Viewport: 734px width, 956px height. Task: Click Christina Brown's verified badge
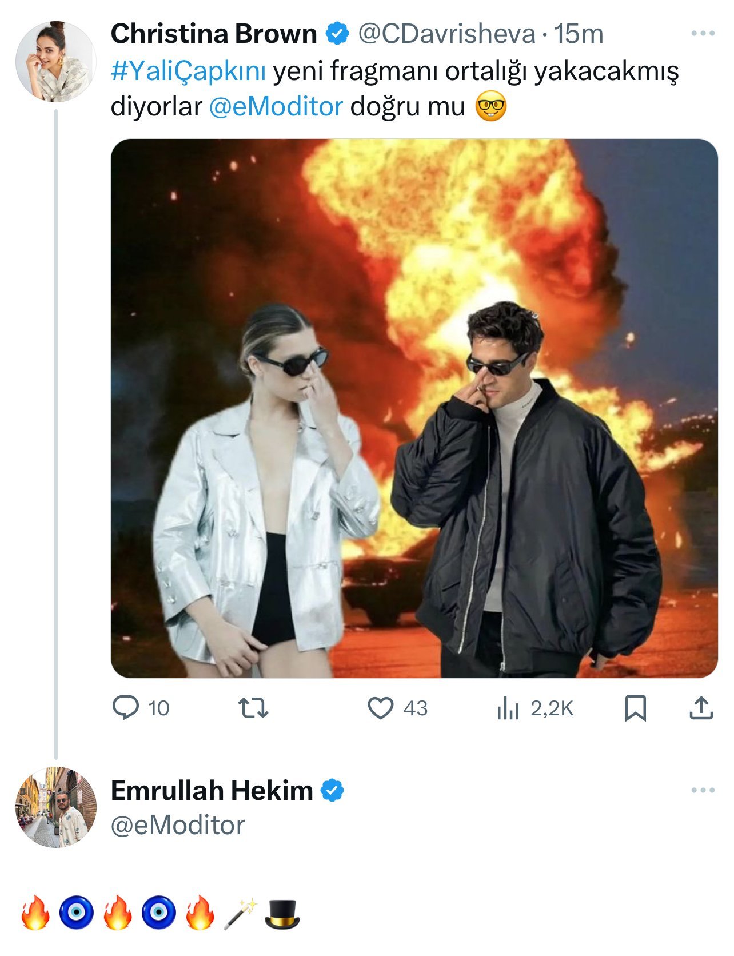337,34
